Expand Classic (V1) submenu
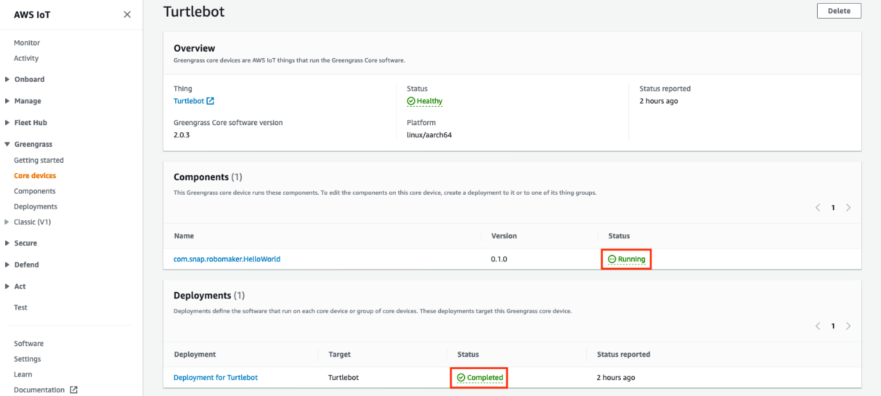881x396 pixels. (7, 222)
